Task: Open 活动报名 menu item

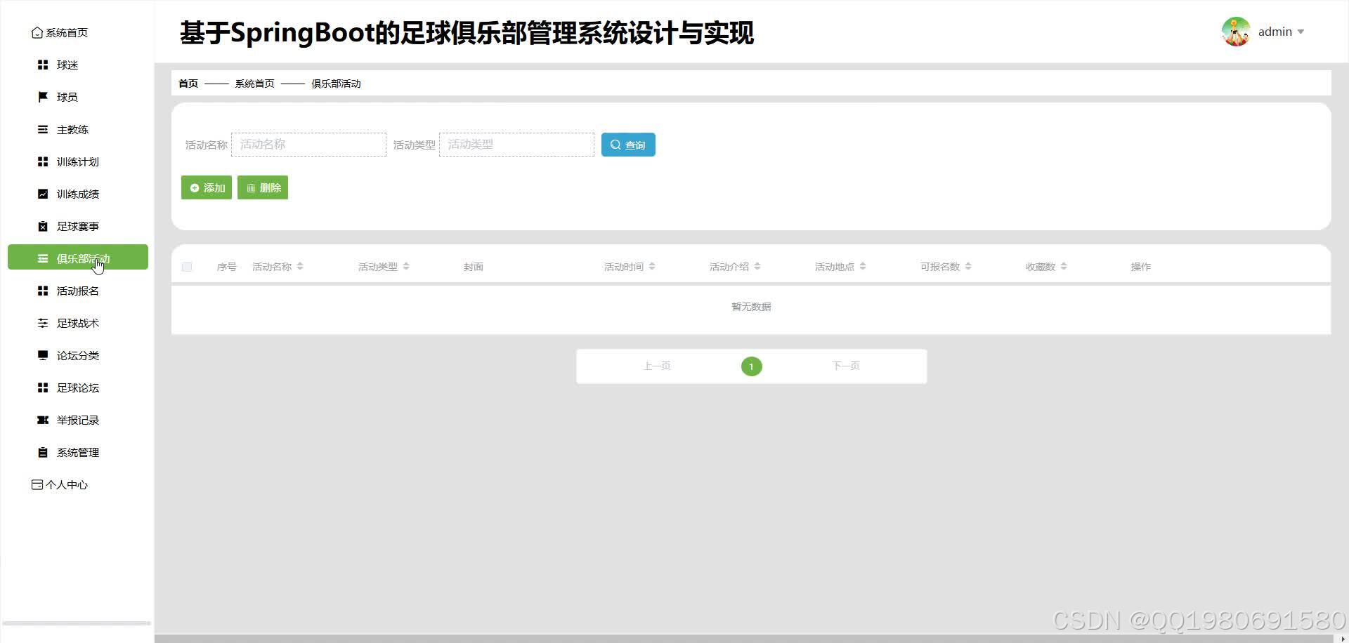Action: coord(78,291)
